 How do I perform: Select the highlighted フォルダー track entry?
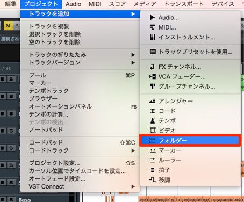pos(190,141)
